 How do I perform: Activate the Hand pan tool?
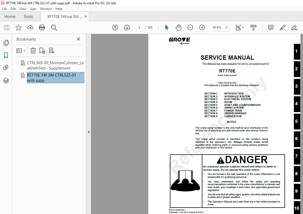coord(178,28)
